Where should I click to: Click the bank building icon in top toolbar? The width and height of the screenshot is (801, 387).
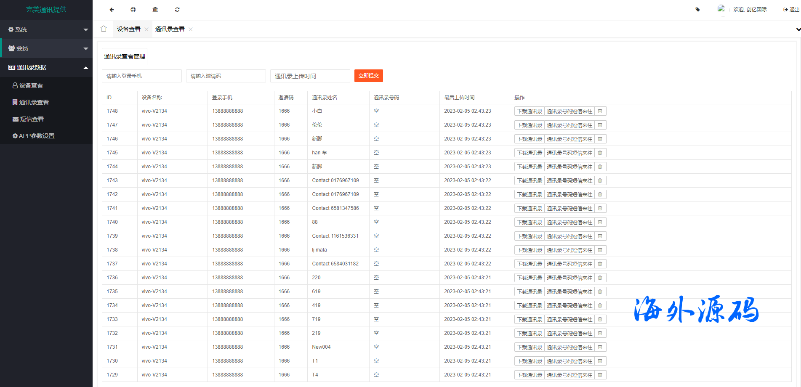[x=155, y=10]
